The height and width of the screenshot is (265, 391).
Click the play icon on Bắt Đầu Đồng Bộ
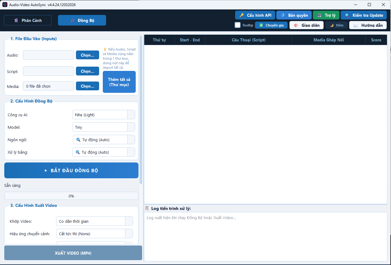(x=46, y=171)
